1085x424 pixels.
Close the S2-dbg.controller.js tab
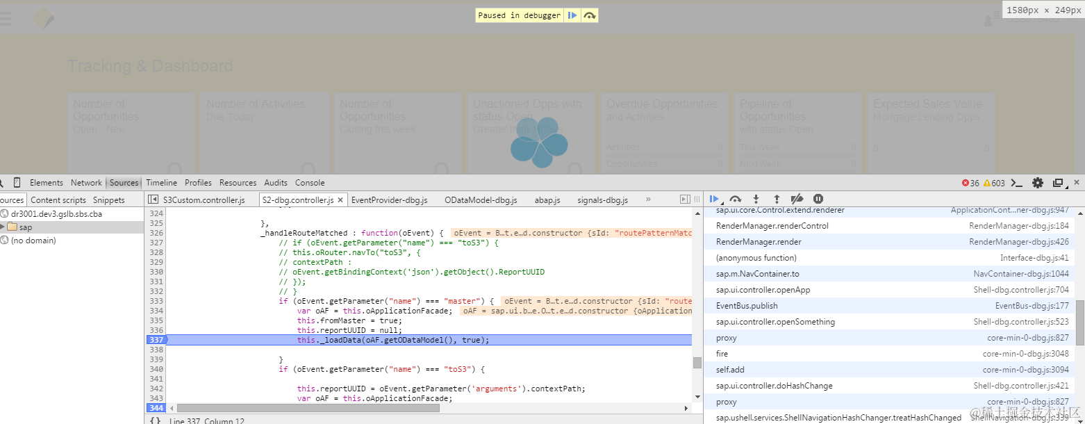click(x=340, y=200)
